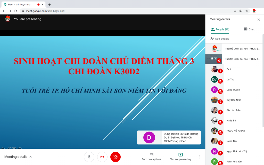Click Dư Thu's muted microphone icon
Screen dimensions: 264x165
(x=220, y=81)
